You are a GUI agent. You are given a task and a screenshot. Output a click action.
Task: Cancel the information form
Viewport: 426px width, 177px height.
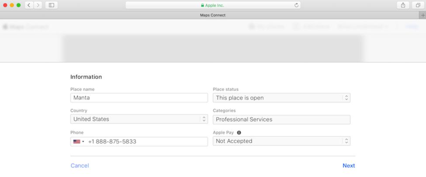80,166
